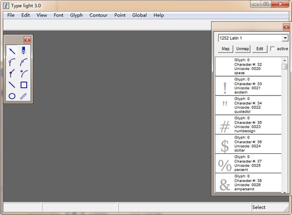Image resolution: width=292 pixels, height=215 pixels.
Task: Click the Map button
Action: click(x=225, y=49)
